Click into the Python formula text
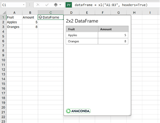This screenshot has width=160, height=123. click(111, 5)
